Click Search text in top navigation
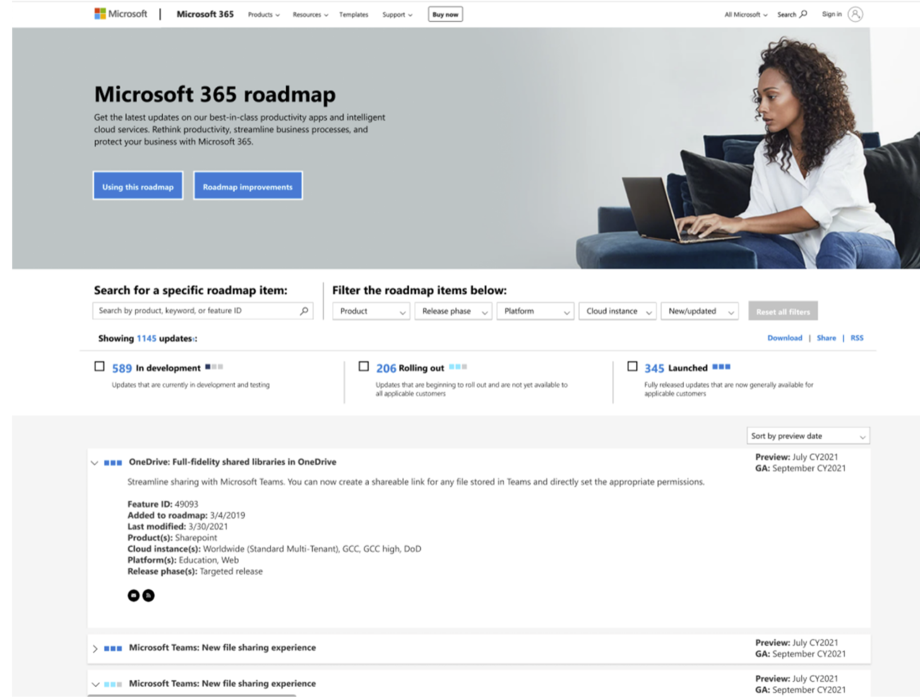The width and height of the screenshot is (920, 698). 787,15
